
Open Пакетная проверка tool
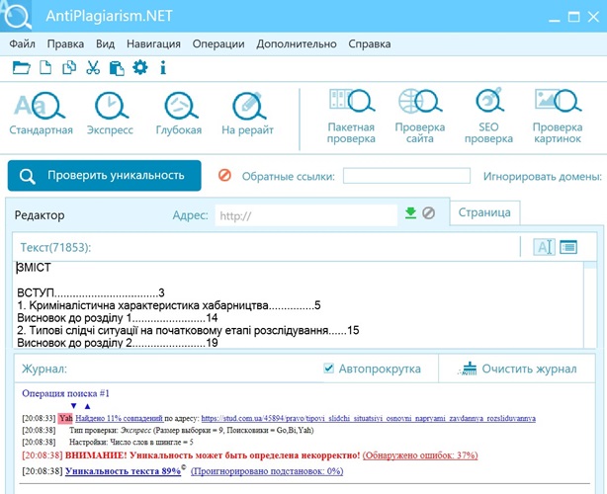[x=351, y=117]
